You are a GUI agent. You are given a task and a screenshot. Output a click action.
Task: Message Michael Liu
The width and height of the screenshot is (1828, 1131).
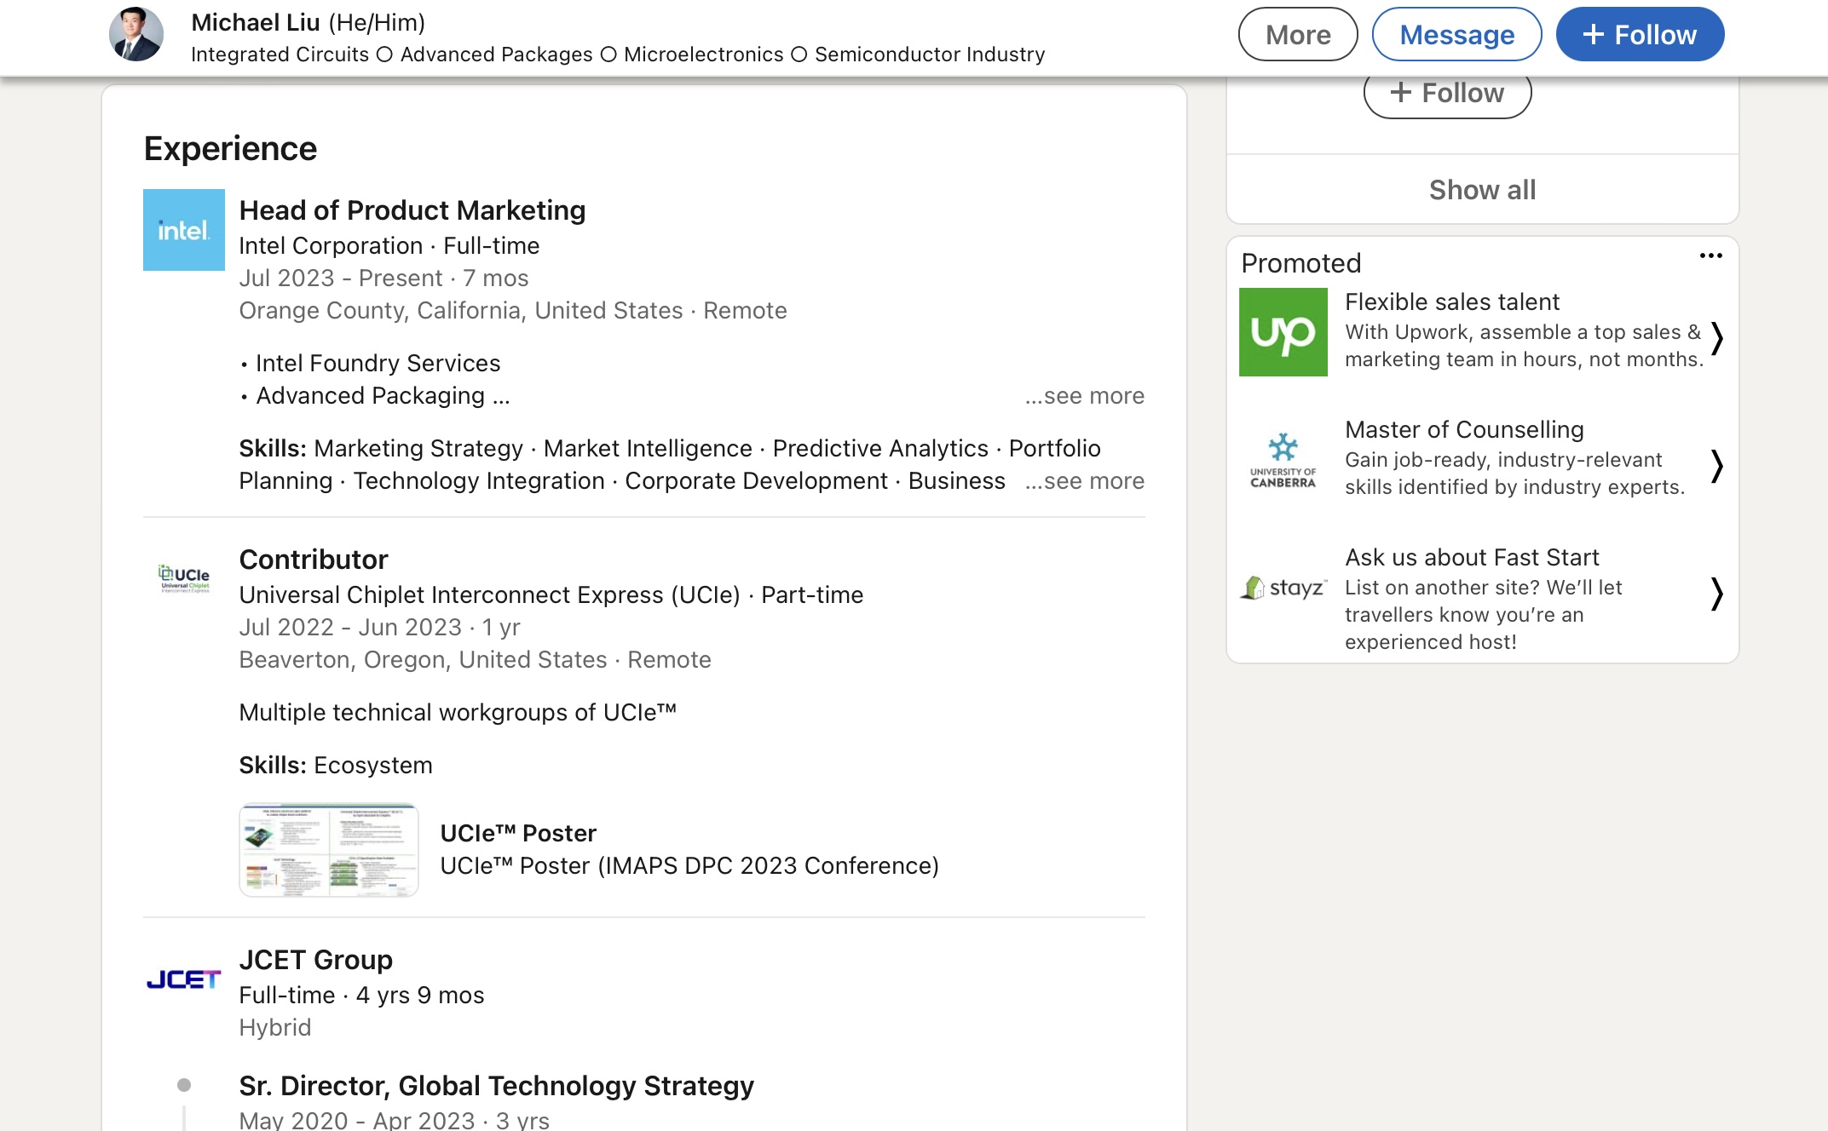pos(1457,35)
